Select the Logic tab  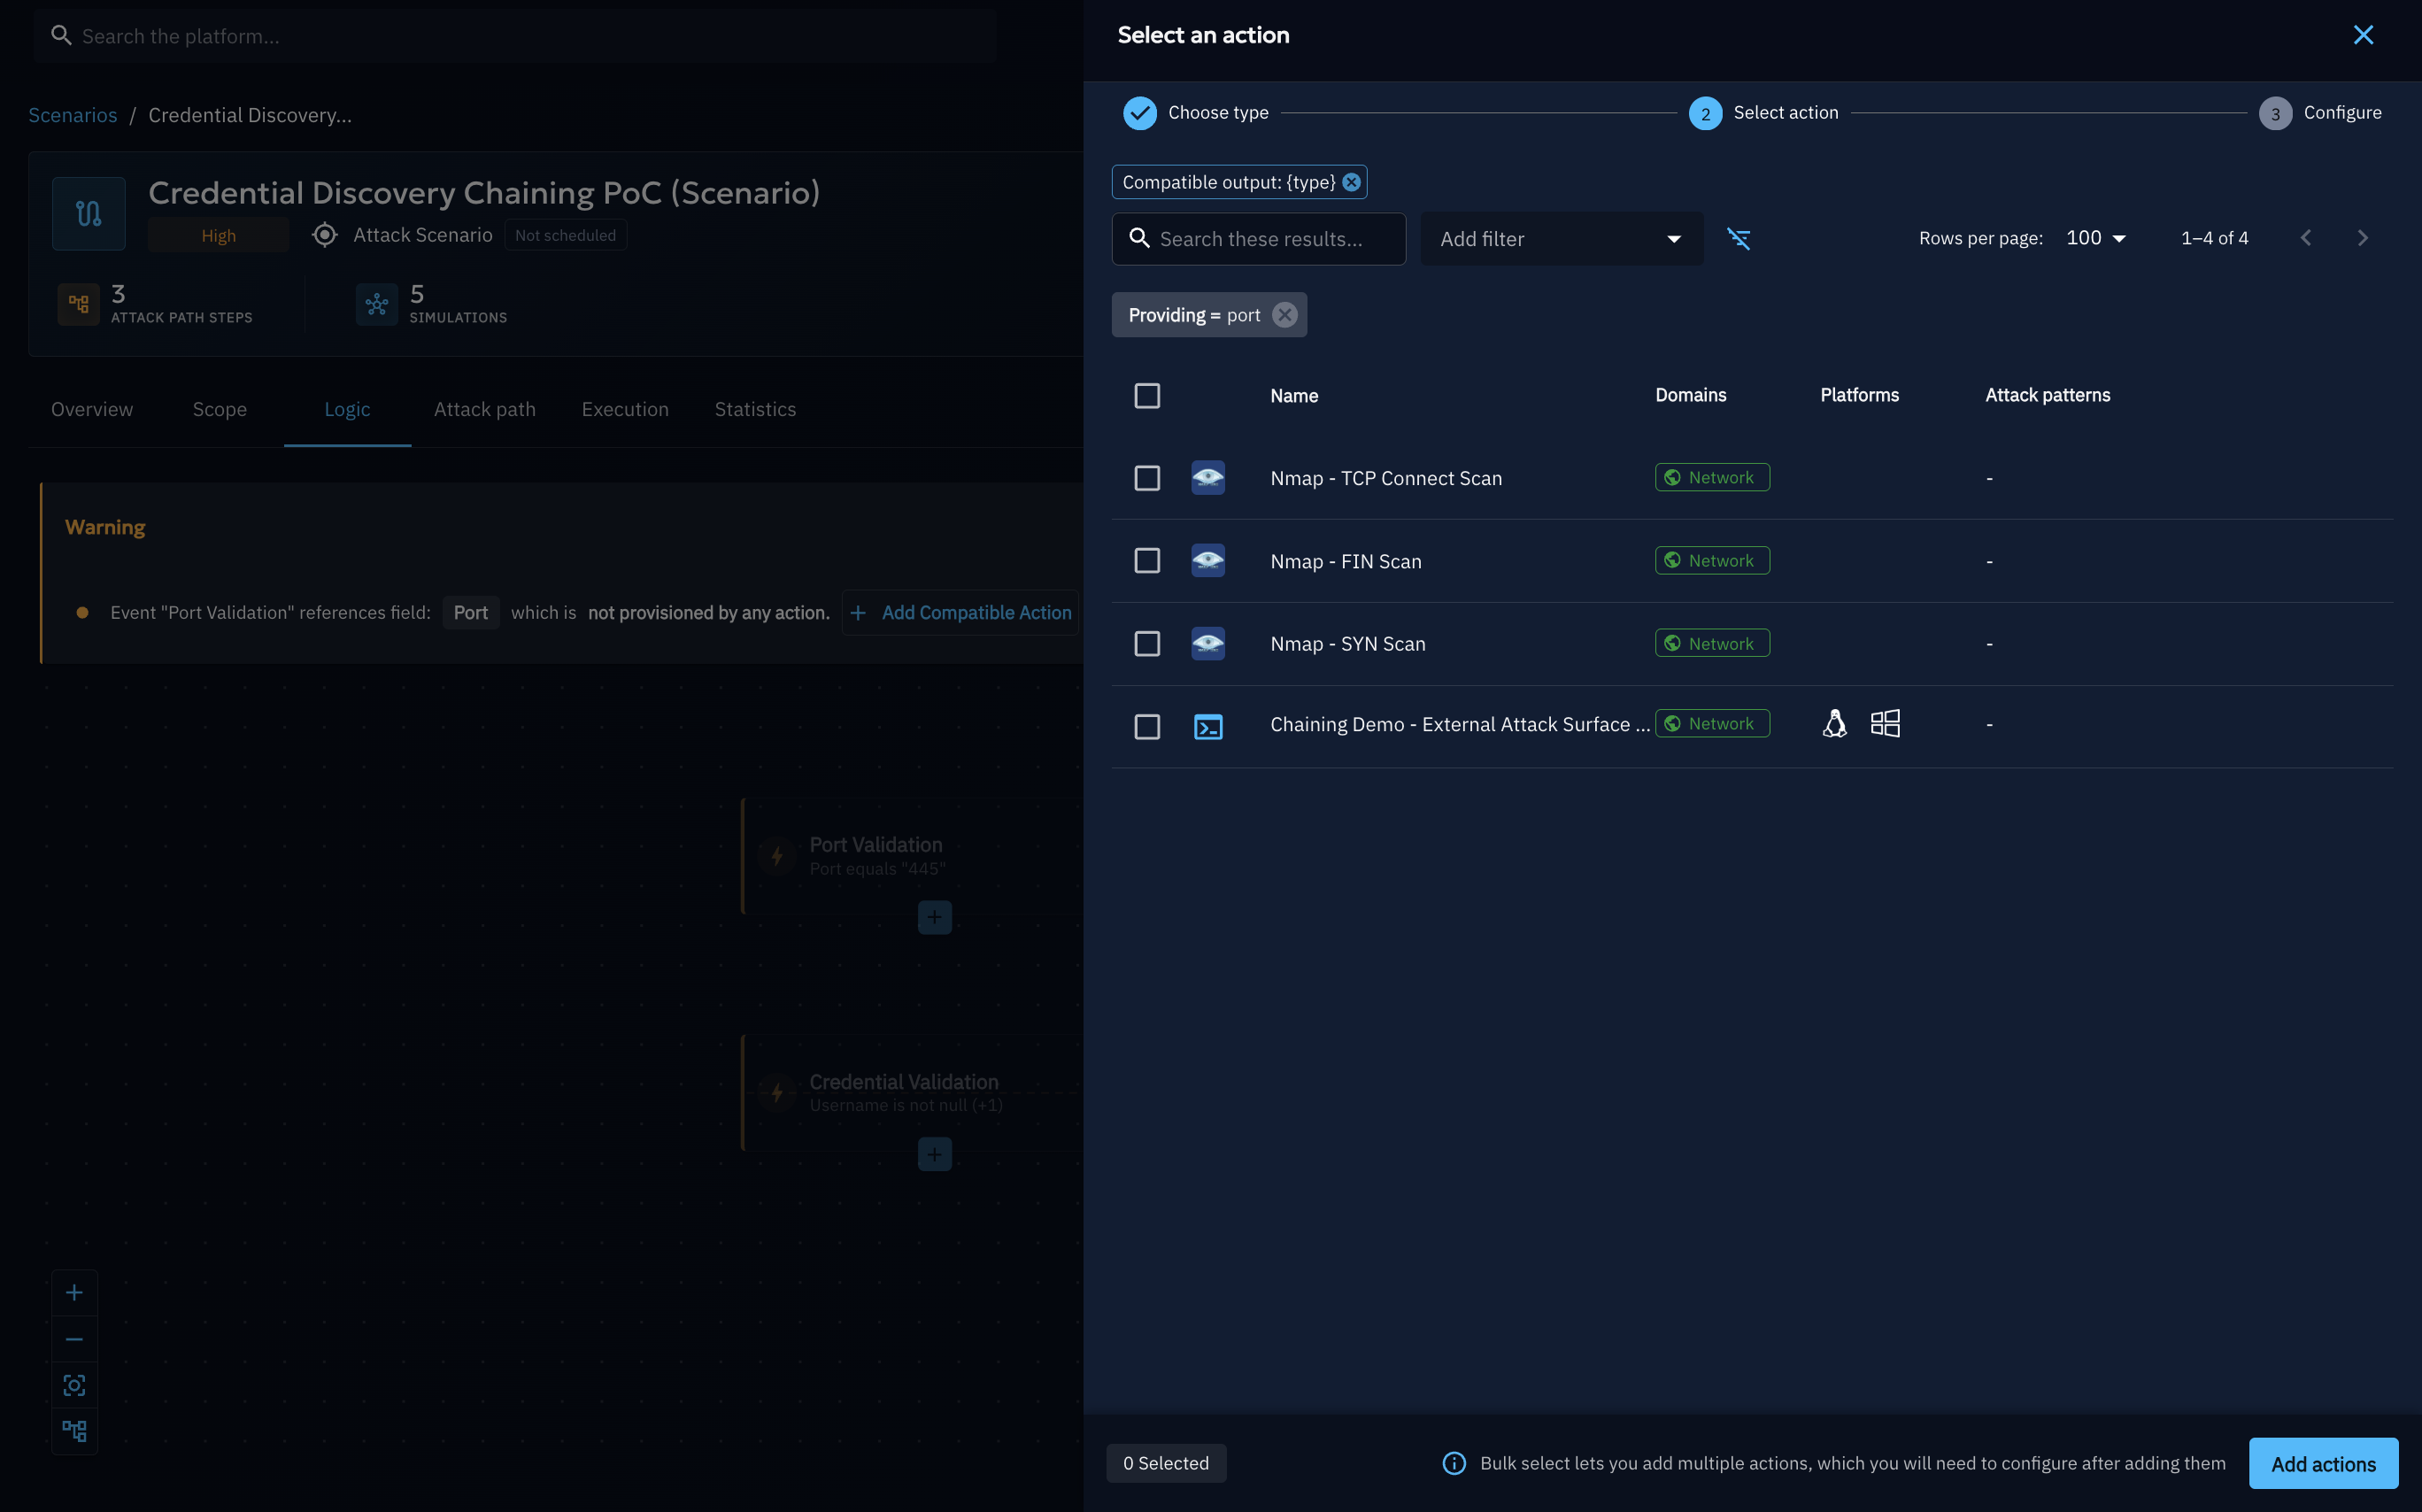click(347, 409)
